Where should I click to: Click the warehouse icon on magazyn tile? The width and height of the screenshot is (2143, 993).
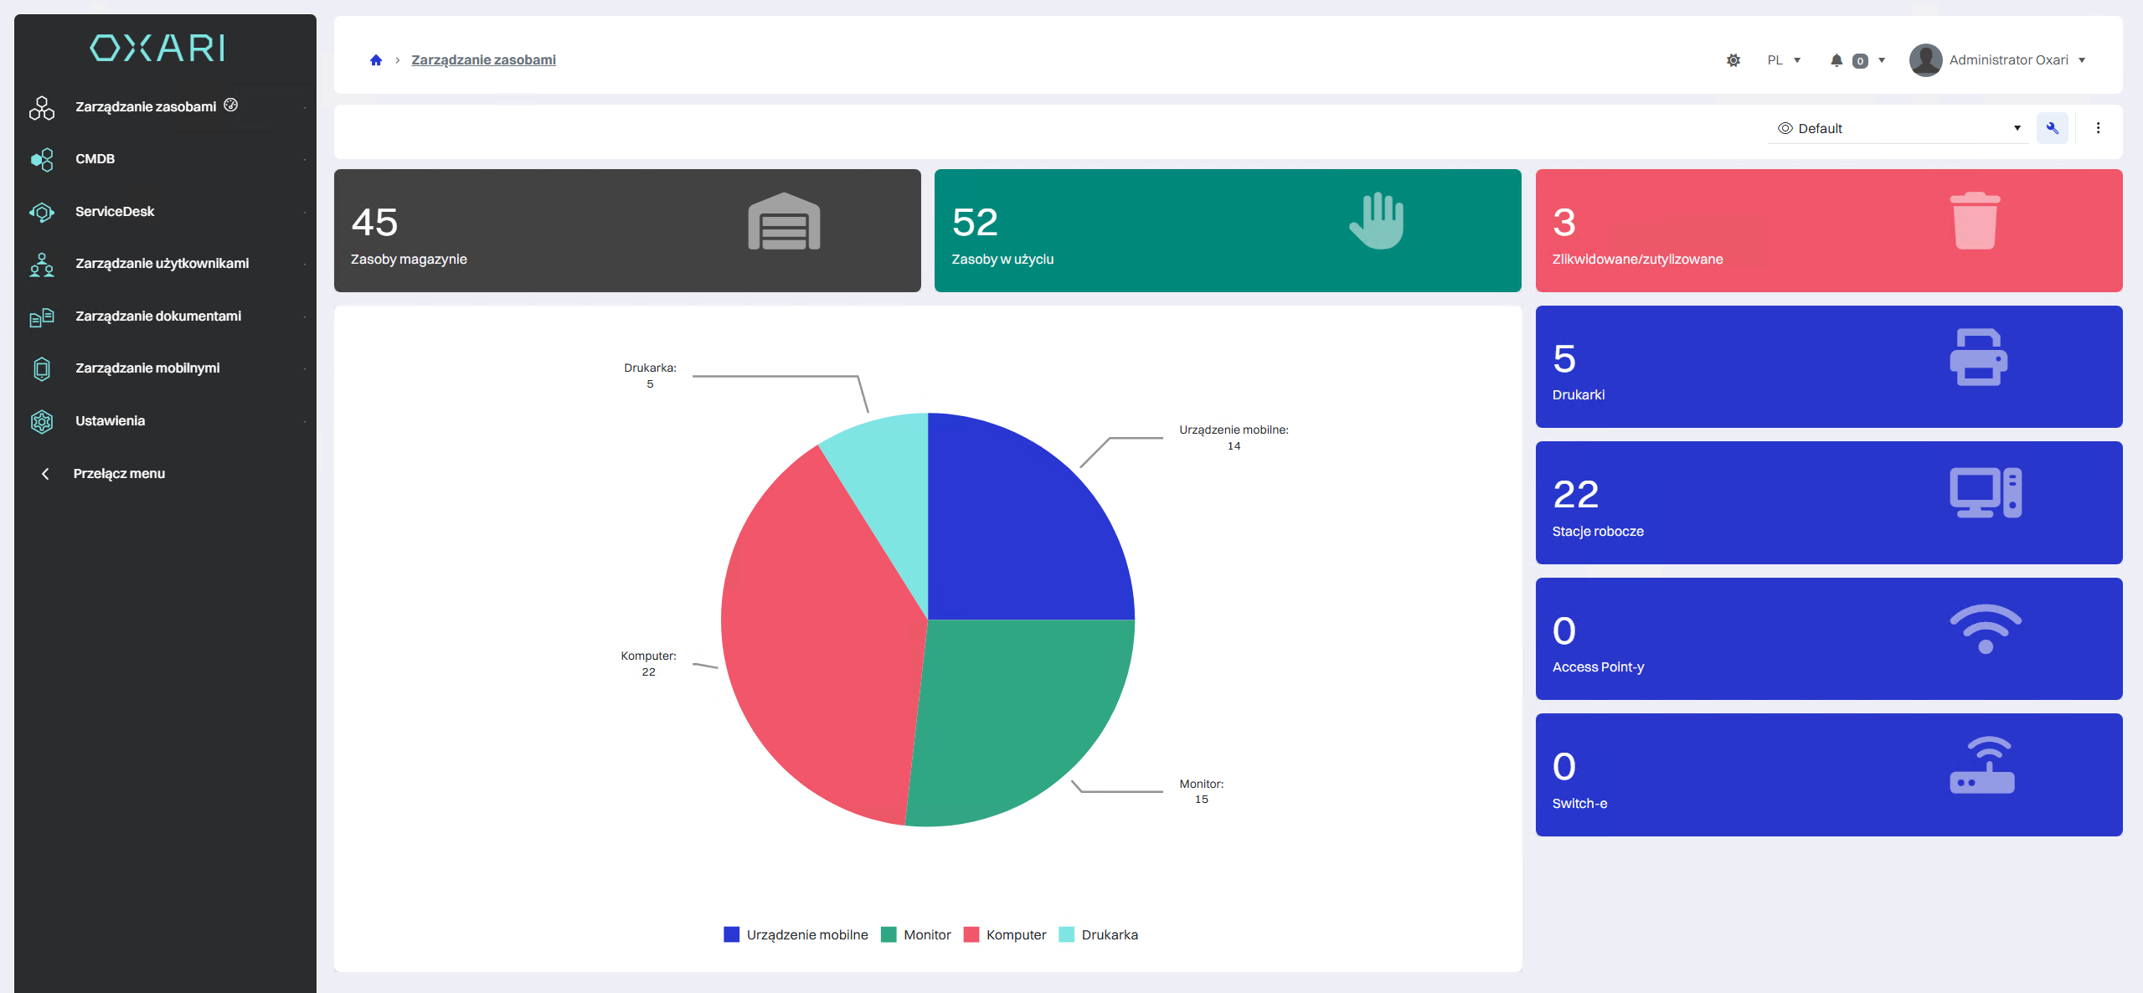point(784,222)
